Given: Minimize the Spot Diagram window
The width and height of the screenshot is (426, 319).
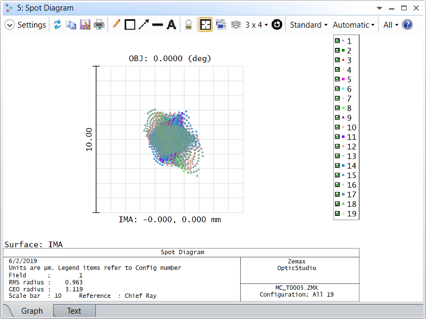Looking at the screenshot, I should [391, 9].
